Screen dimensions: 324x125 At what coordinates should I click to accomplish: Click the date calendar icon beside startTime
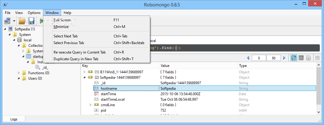[97, 94]
